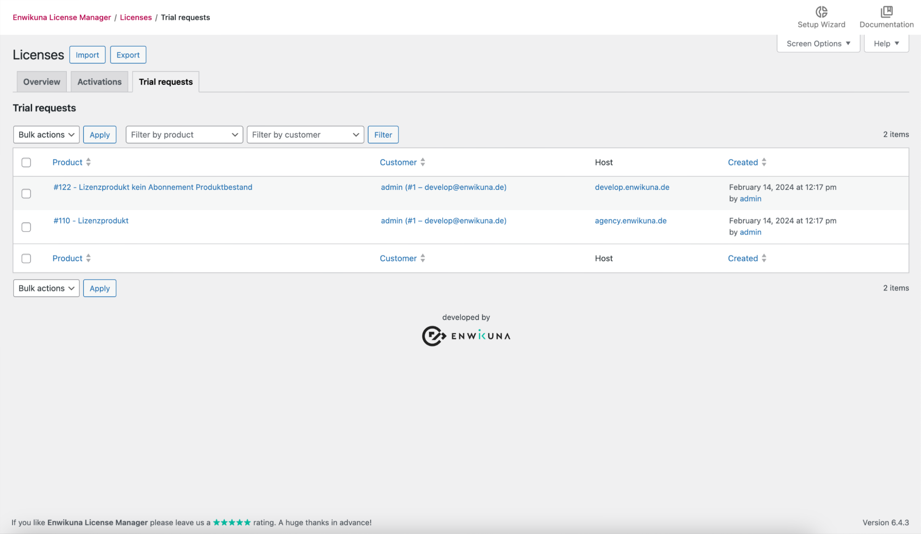The height and width of the screenshot is (534, 921).
Task: Open Enwikuna License Manager breadcrumb link
Action: coord(62,18)
